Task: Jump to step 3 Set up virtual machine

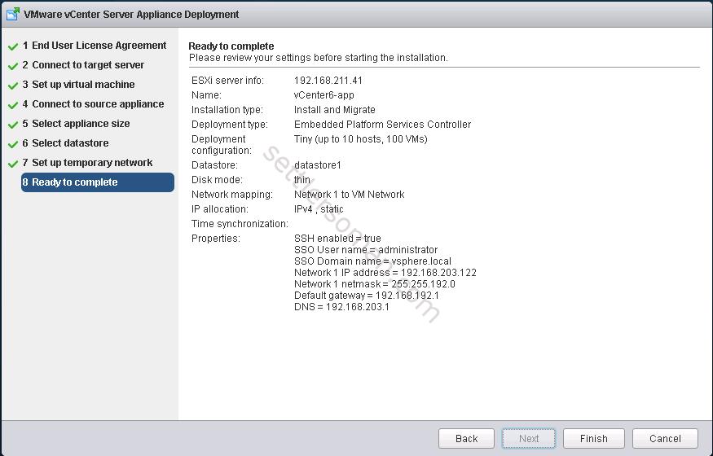Action: pyautogui.click(x=78, y=85)
